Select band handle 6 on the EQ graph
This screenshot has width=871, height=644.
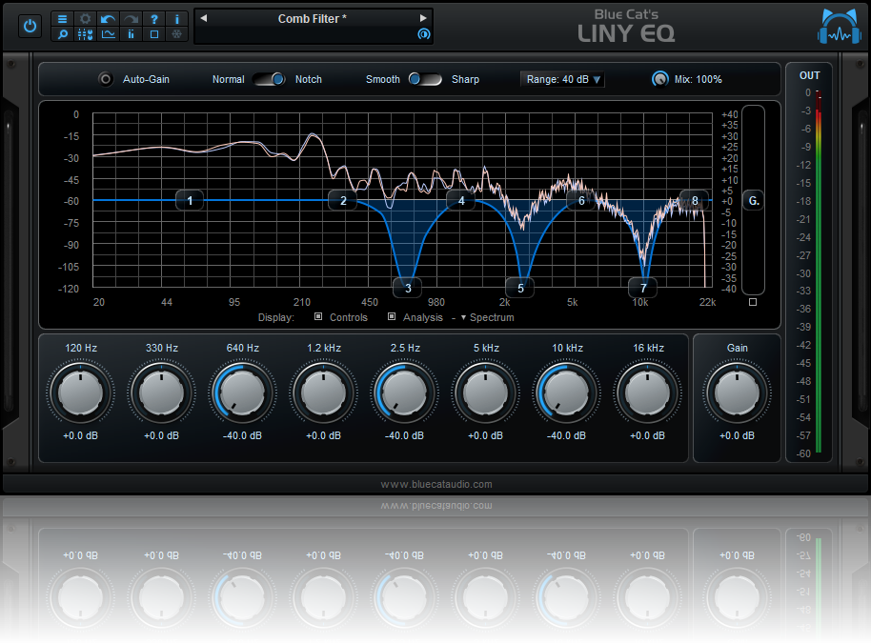(581, 200)
